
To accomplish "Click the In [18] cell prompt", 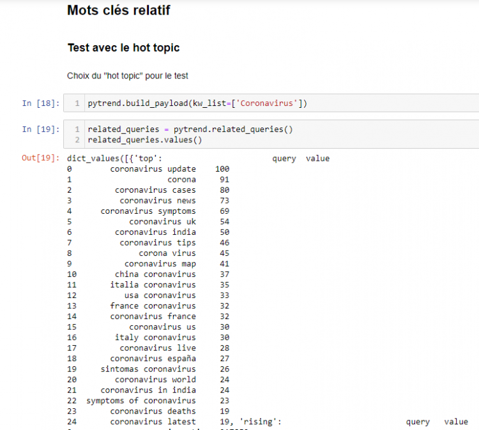I will pos(40,103).
